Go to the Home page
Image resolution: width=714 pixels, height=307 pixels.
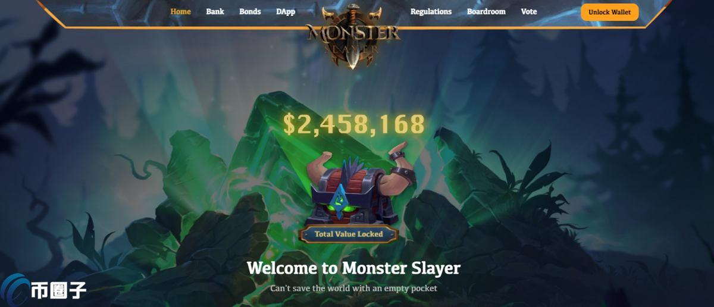(x=180, y=12)
